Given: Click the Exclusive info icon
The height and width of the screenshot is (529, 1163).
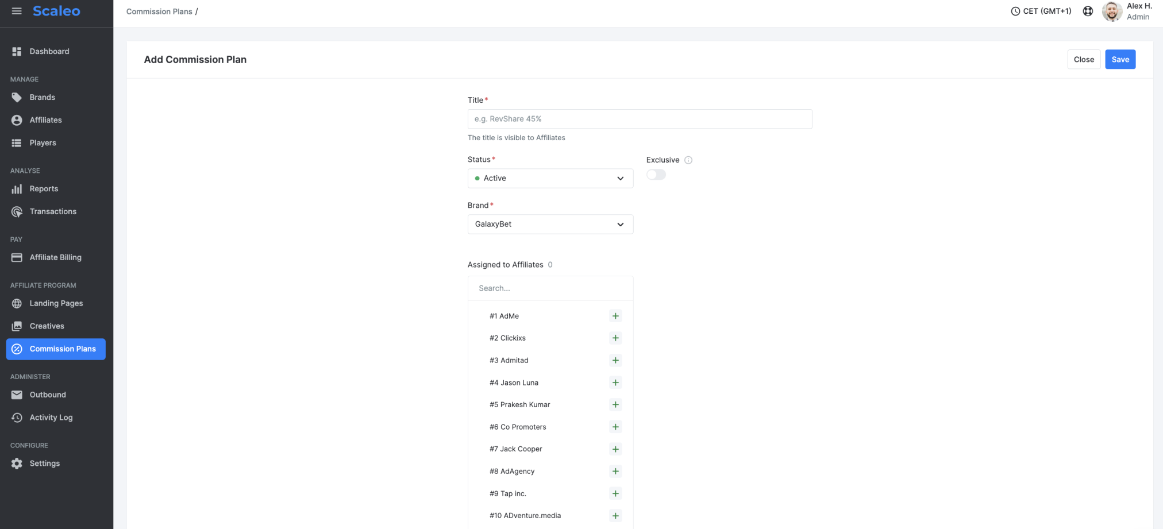Looking at the screenshot, I should [688, 160].
